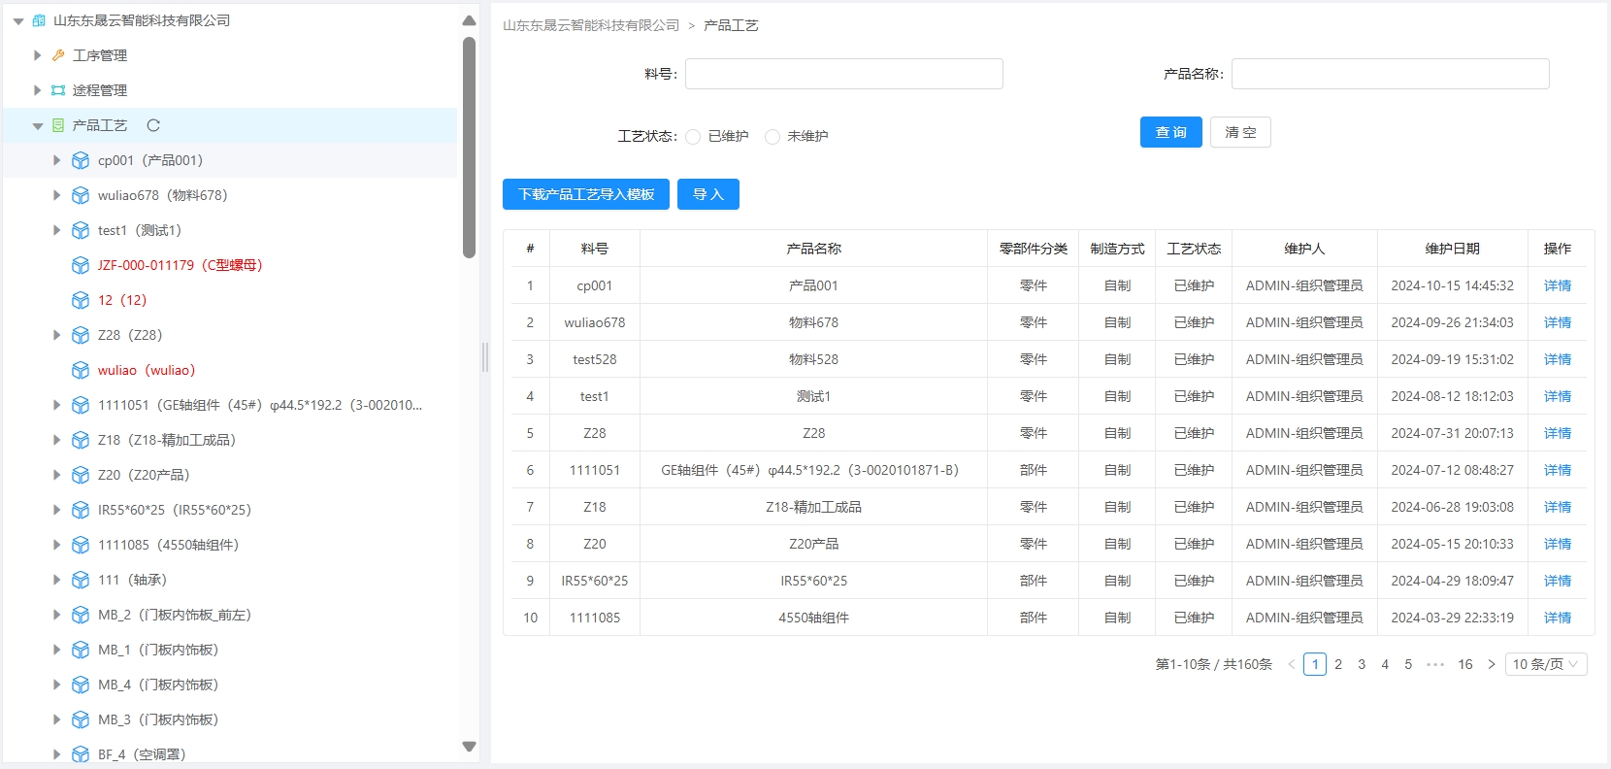Image resolution: width=1611 pixels, height=769 pixels.
Task: Click the cube icon for MB_3
Action: point(81,719)
